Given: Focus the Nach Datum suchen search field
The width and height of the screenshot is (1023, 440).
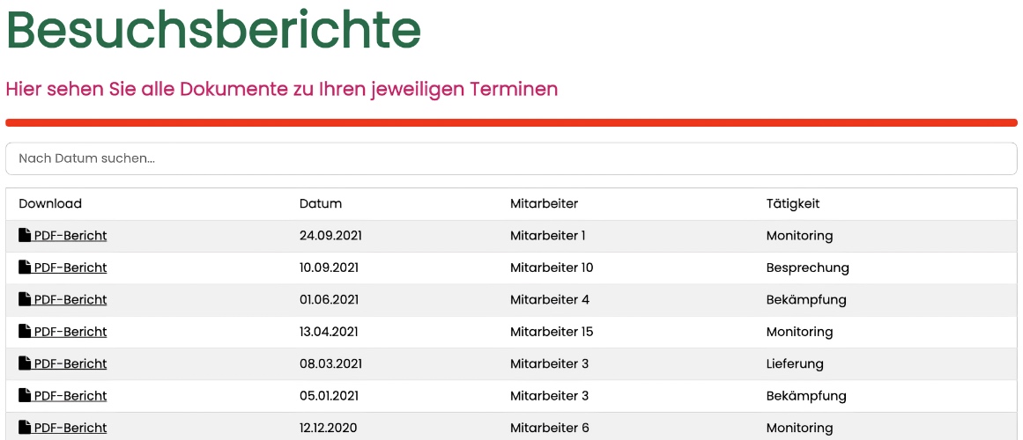Looking at the screenshot, I should tap(511, 158).
